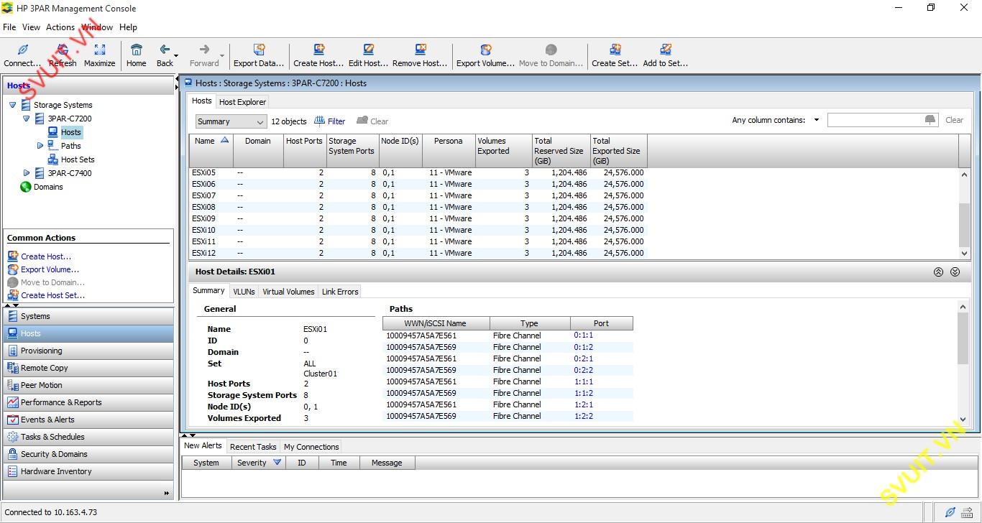
Task: Collapse the 3PAR-C7200 tree node
Action: pos(27,119)
